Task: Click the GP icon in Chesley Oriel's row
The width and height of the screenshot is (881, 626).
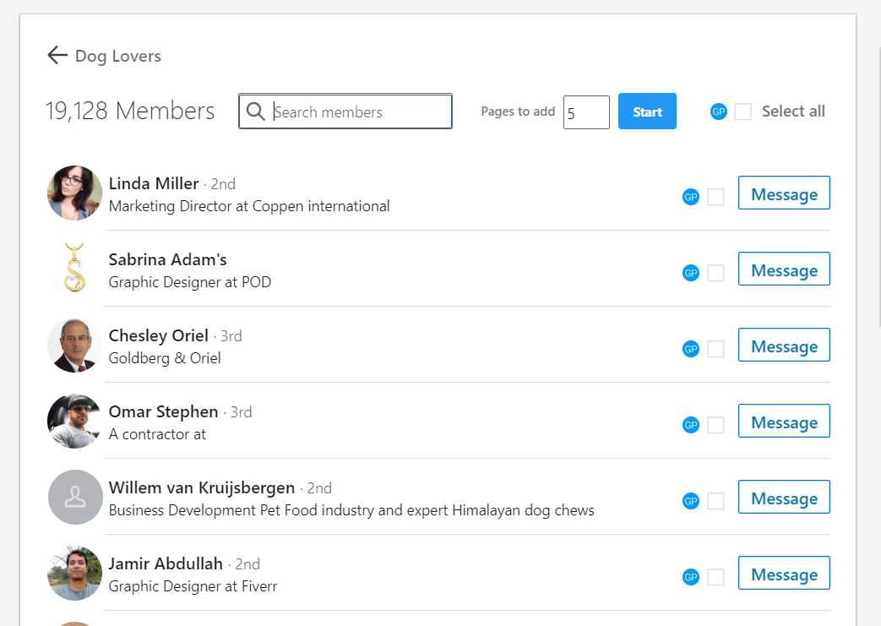Action: tap(691, 349)
